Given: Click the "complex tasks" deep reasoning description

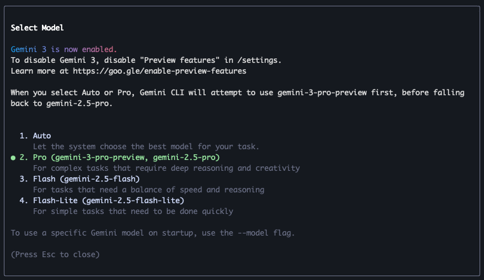Looking at the screenshot, I should point(166,168).
